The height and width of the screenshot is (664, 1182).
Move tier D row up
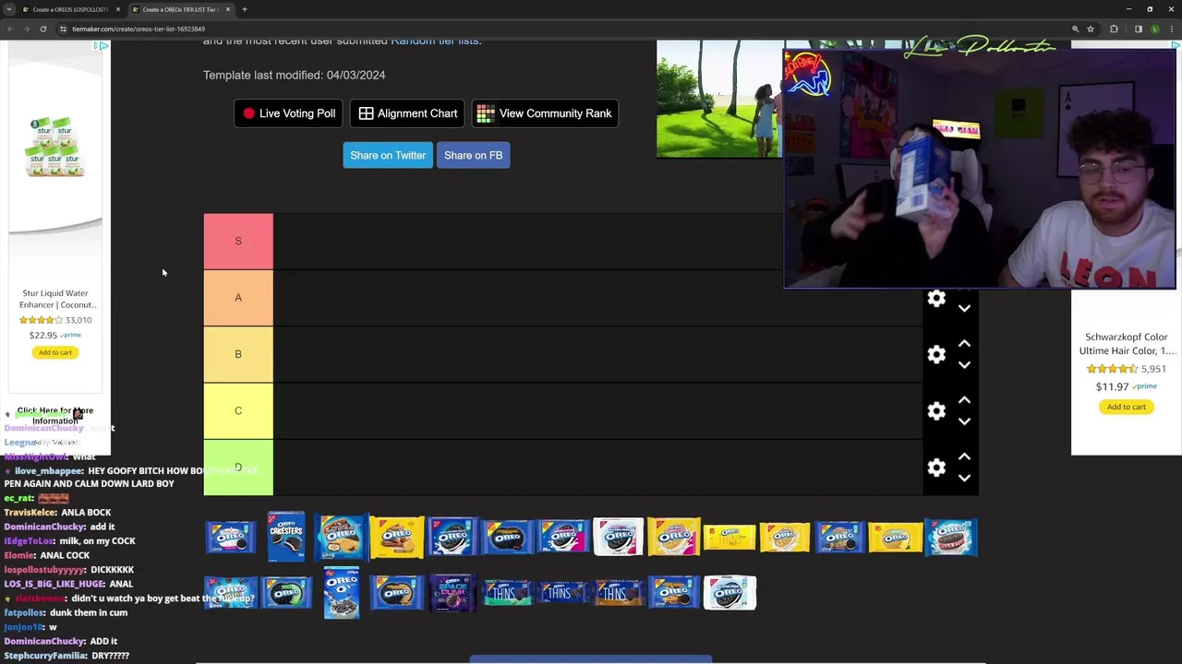click(964, 456)
